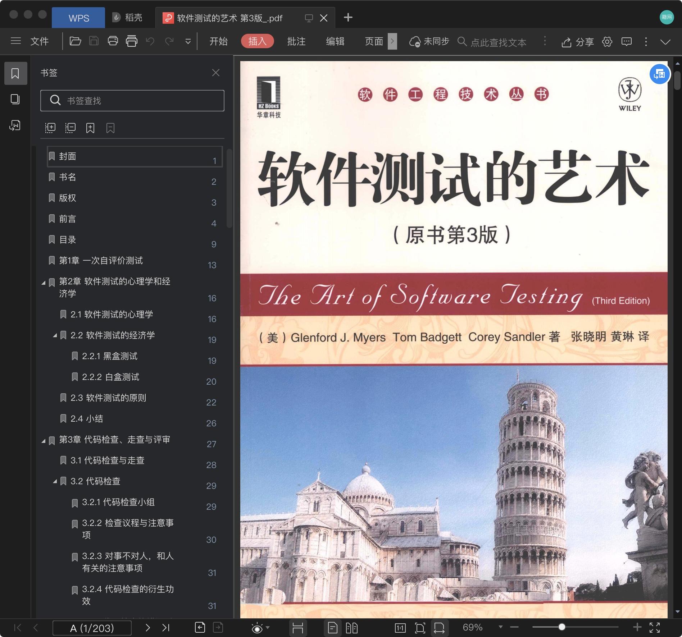Viewport: 682px width, 637px height.
Task: Set actual size 1:1 zoom
Action: [400, 628]
